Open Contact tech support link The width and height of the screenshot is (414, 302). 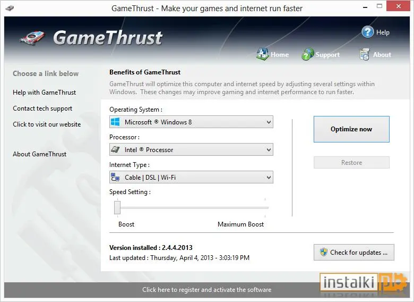(42, 108)
